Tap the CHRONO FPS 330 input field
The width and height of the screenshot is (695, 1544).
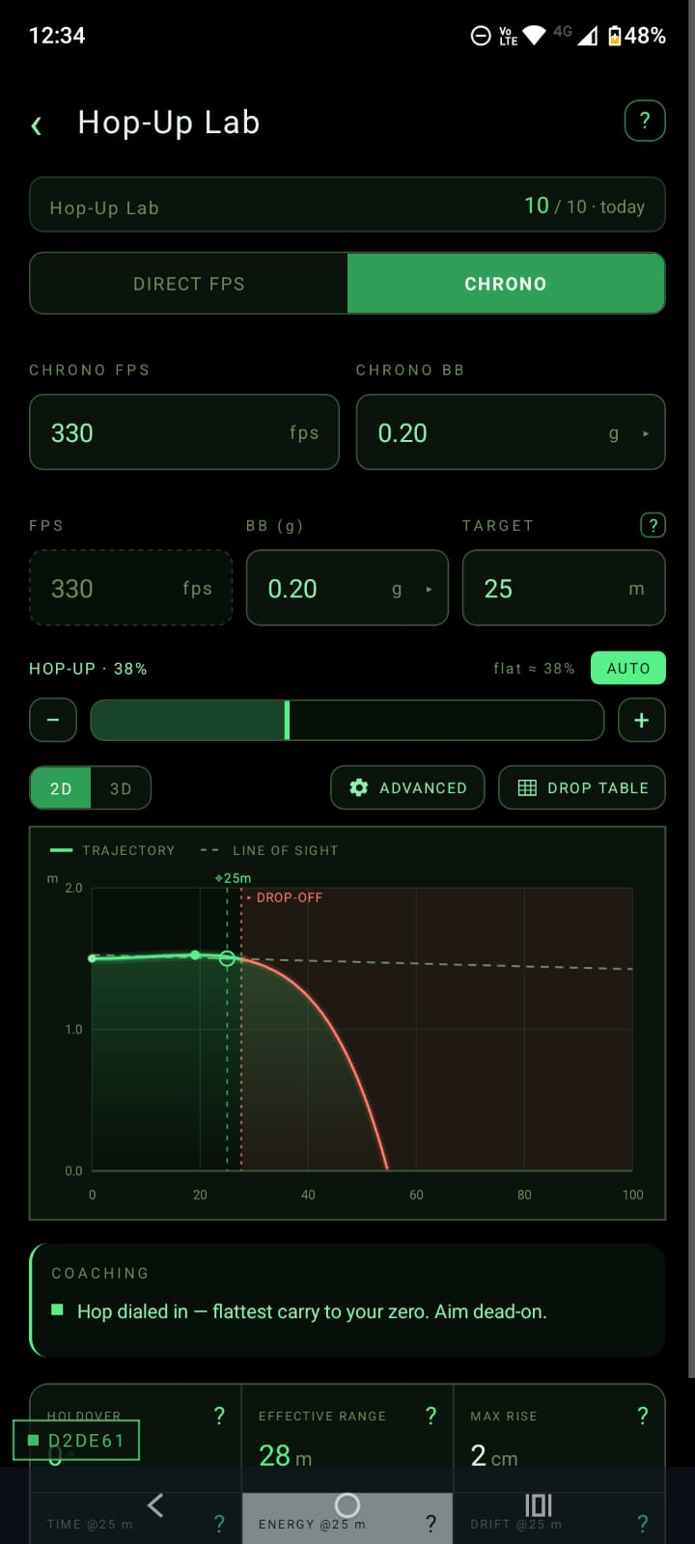point(184,432)
